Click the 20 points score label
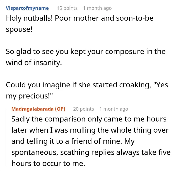Image resolution: width=185 pixels, height=171 pixels. point(84,109)
